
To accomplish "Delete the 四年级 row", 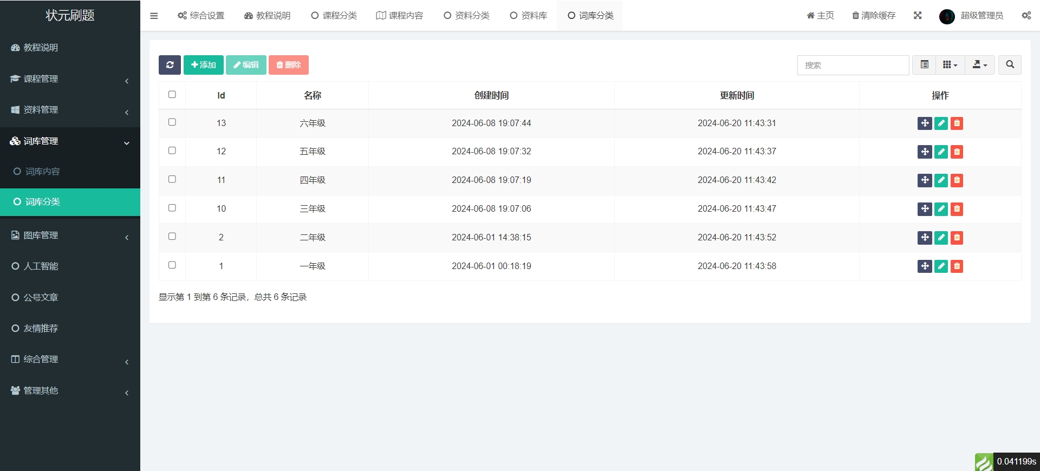I will [x=957, y=180].
